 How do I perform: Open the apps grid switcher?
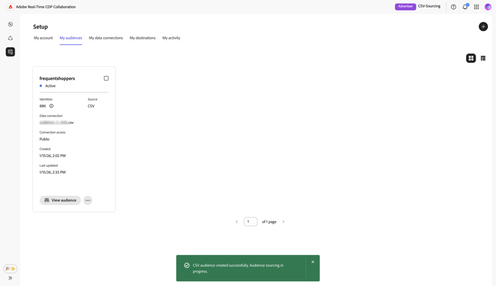tap(476, 7)
